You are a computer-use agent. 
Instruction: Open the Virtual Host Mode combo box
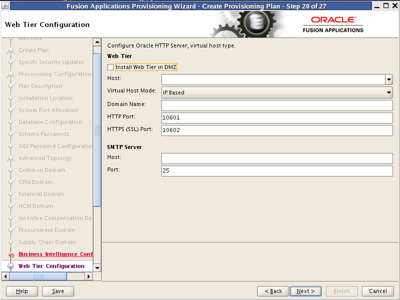pos(277,92)
